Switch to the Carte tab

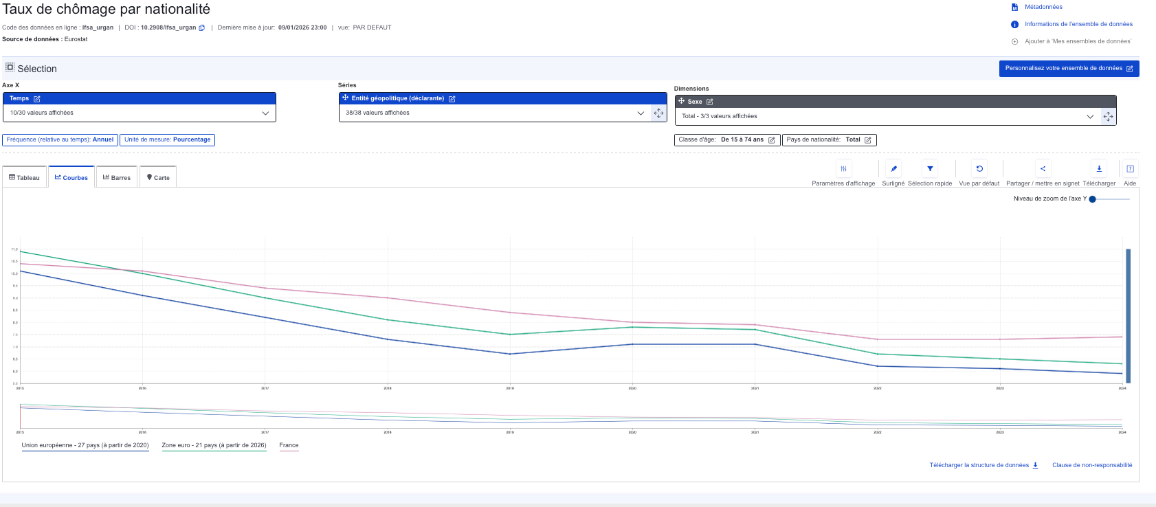click(158, 177)
